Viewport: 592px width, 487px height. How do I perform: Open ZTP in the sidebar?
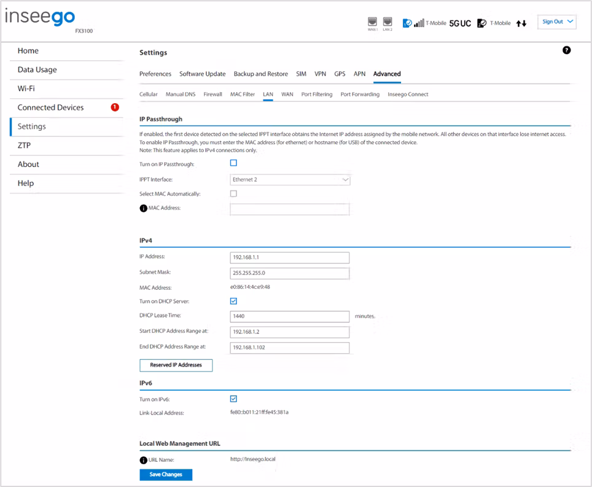click(24, 146)
